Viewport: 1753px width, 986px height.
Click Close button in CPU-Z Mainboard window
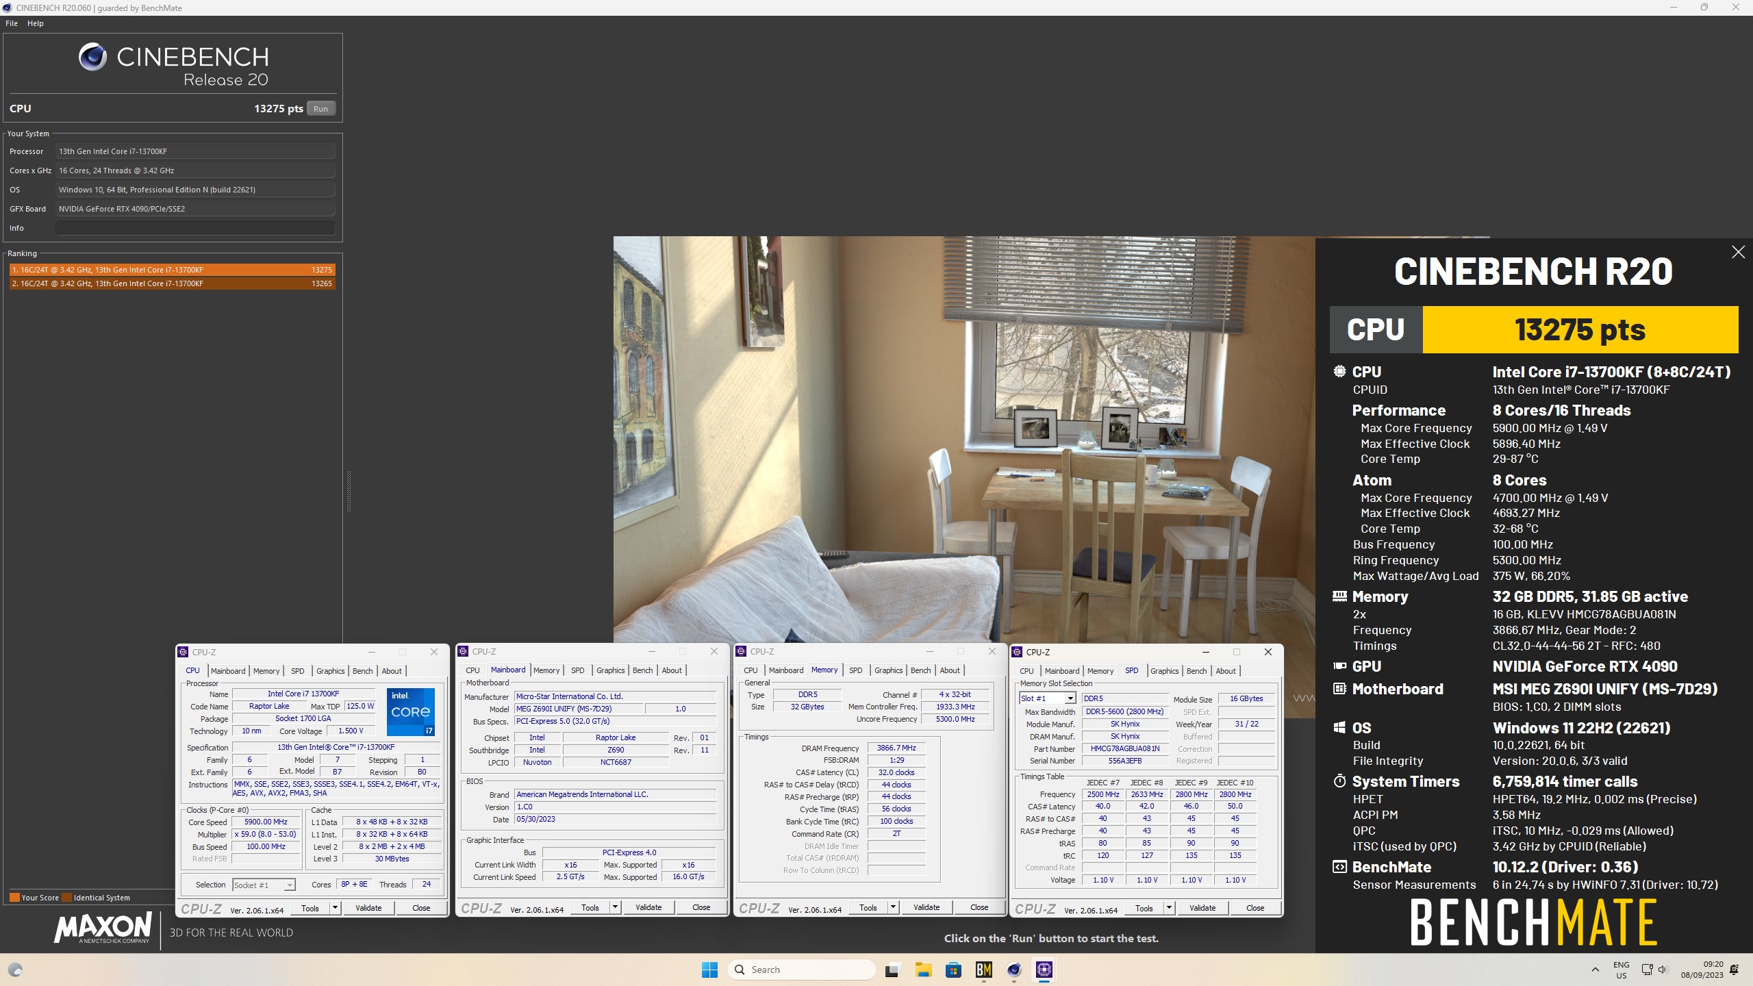click(x=701, y=907)
